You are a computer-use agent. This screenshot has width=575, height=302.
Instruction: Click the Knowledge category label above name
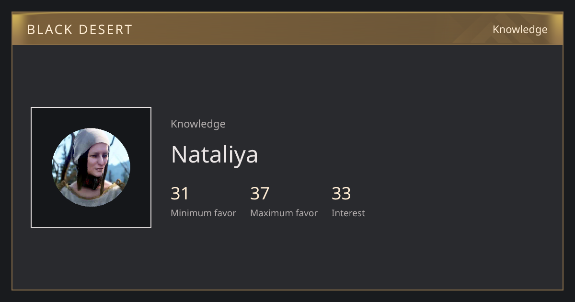198,124
